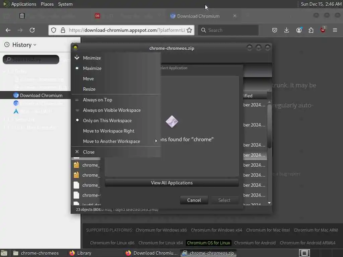
Task: Collapse the Today history group
Action: click(x=4, y=71)
